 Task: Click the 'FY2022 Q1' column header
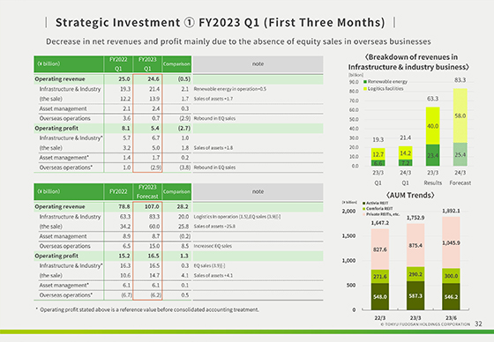[118, 64]
